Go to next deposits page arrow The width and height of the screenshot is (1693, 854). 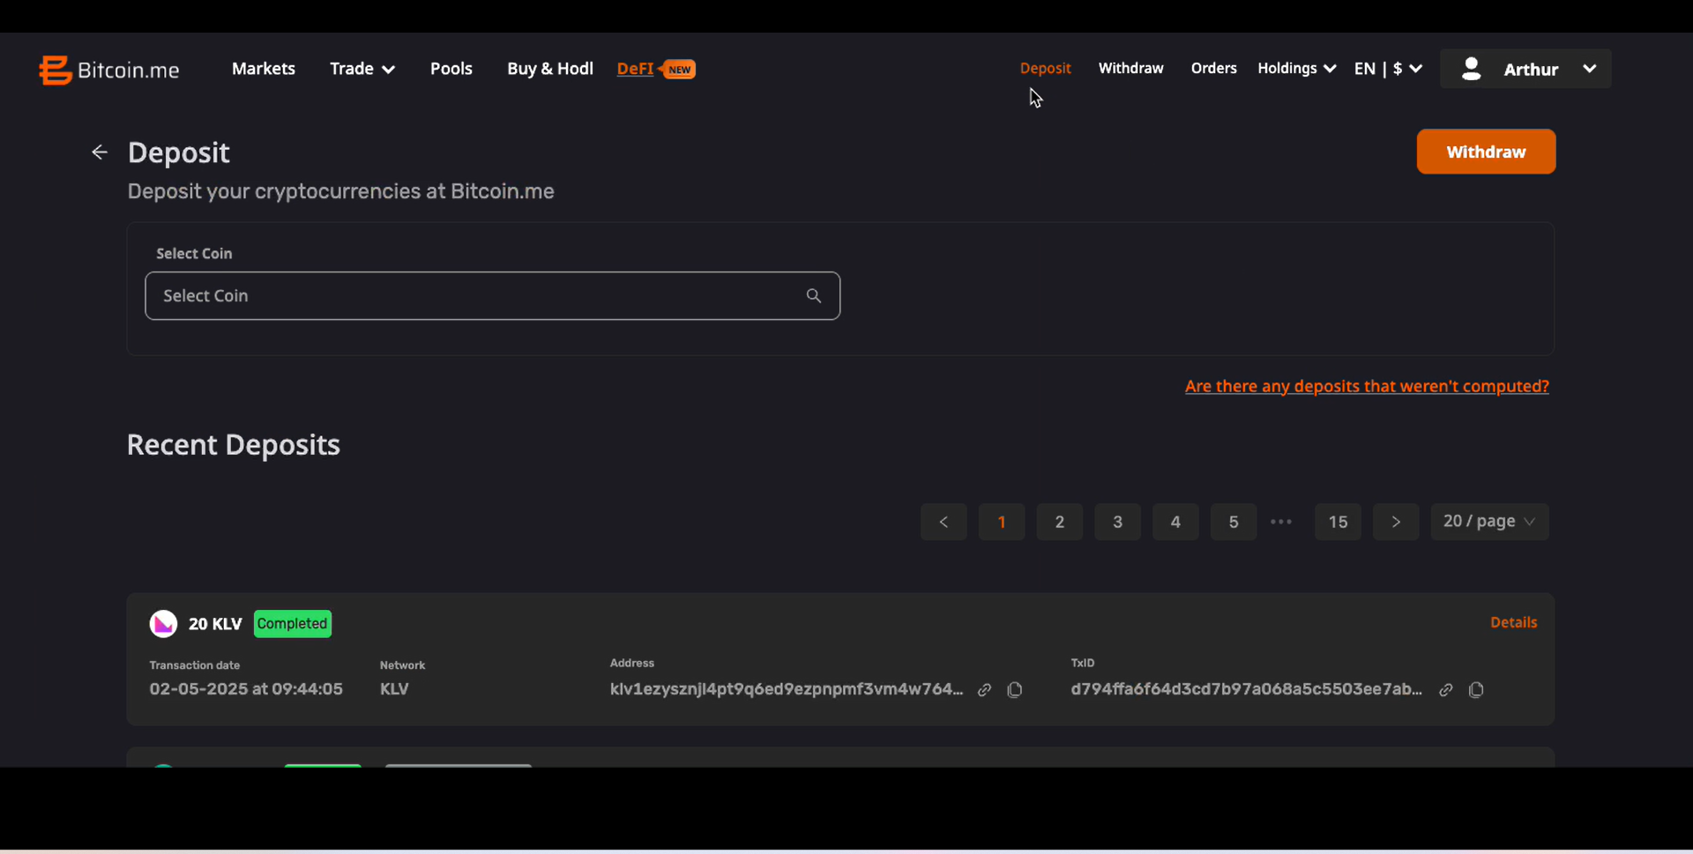[x=1396, y=522]
